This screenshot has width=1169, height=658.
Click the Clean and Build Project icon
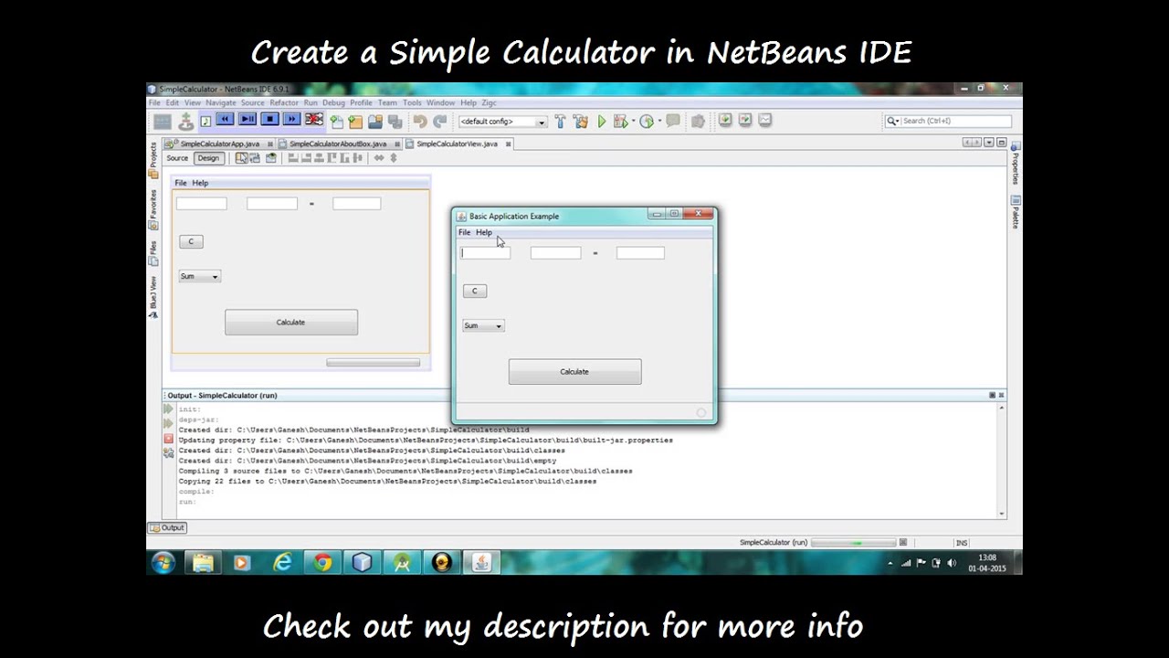[581, 121]
